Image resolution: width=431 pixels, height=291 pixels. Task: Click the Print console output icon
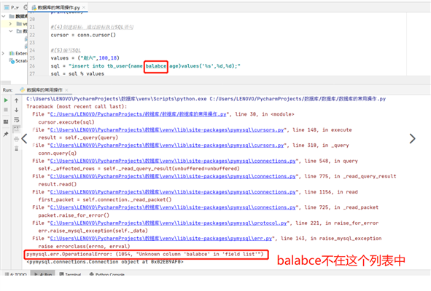17,139
